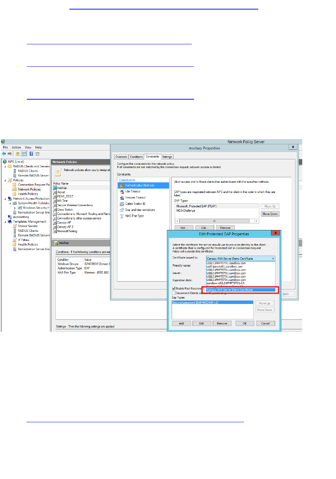Click the PEAP_TEST policy icon

[55, 196]
